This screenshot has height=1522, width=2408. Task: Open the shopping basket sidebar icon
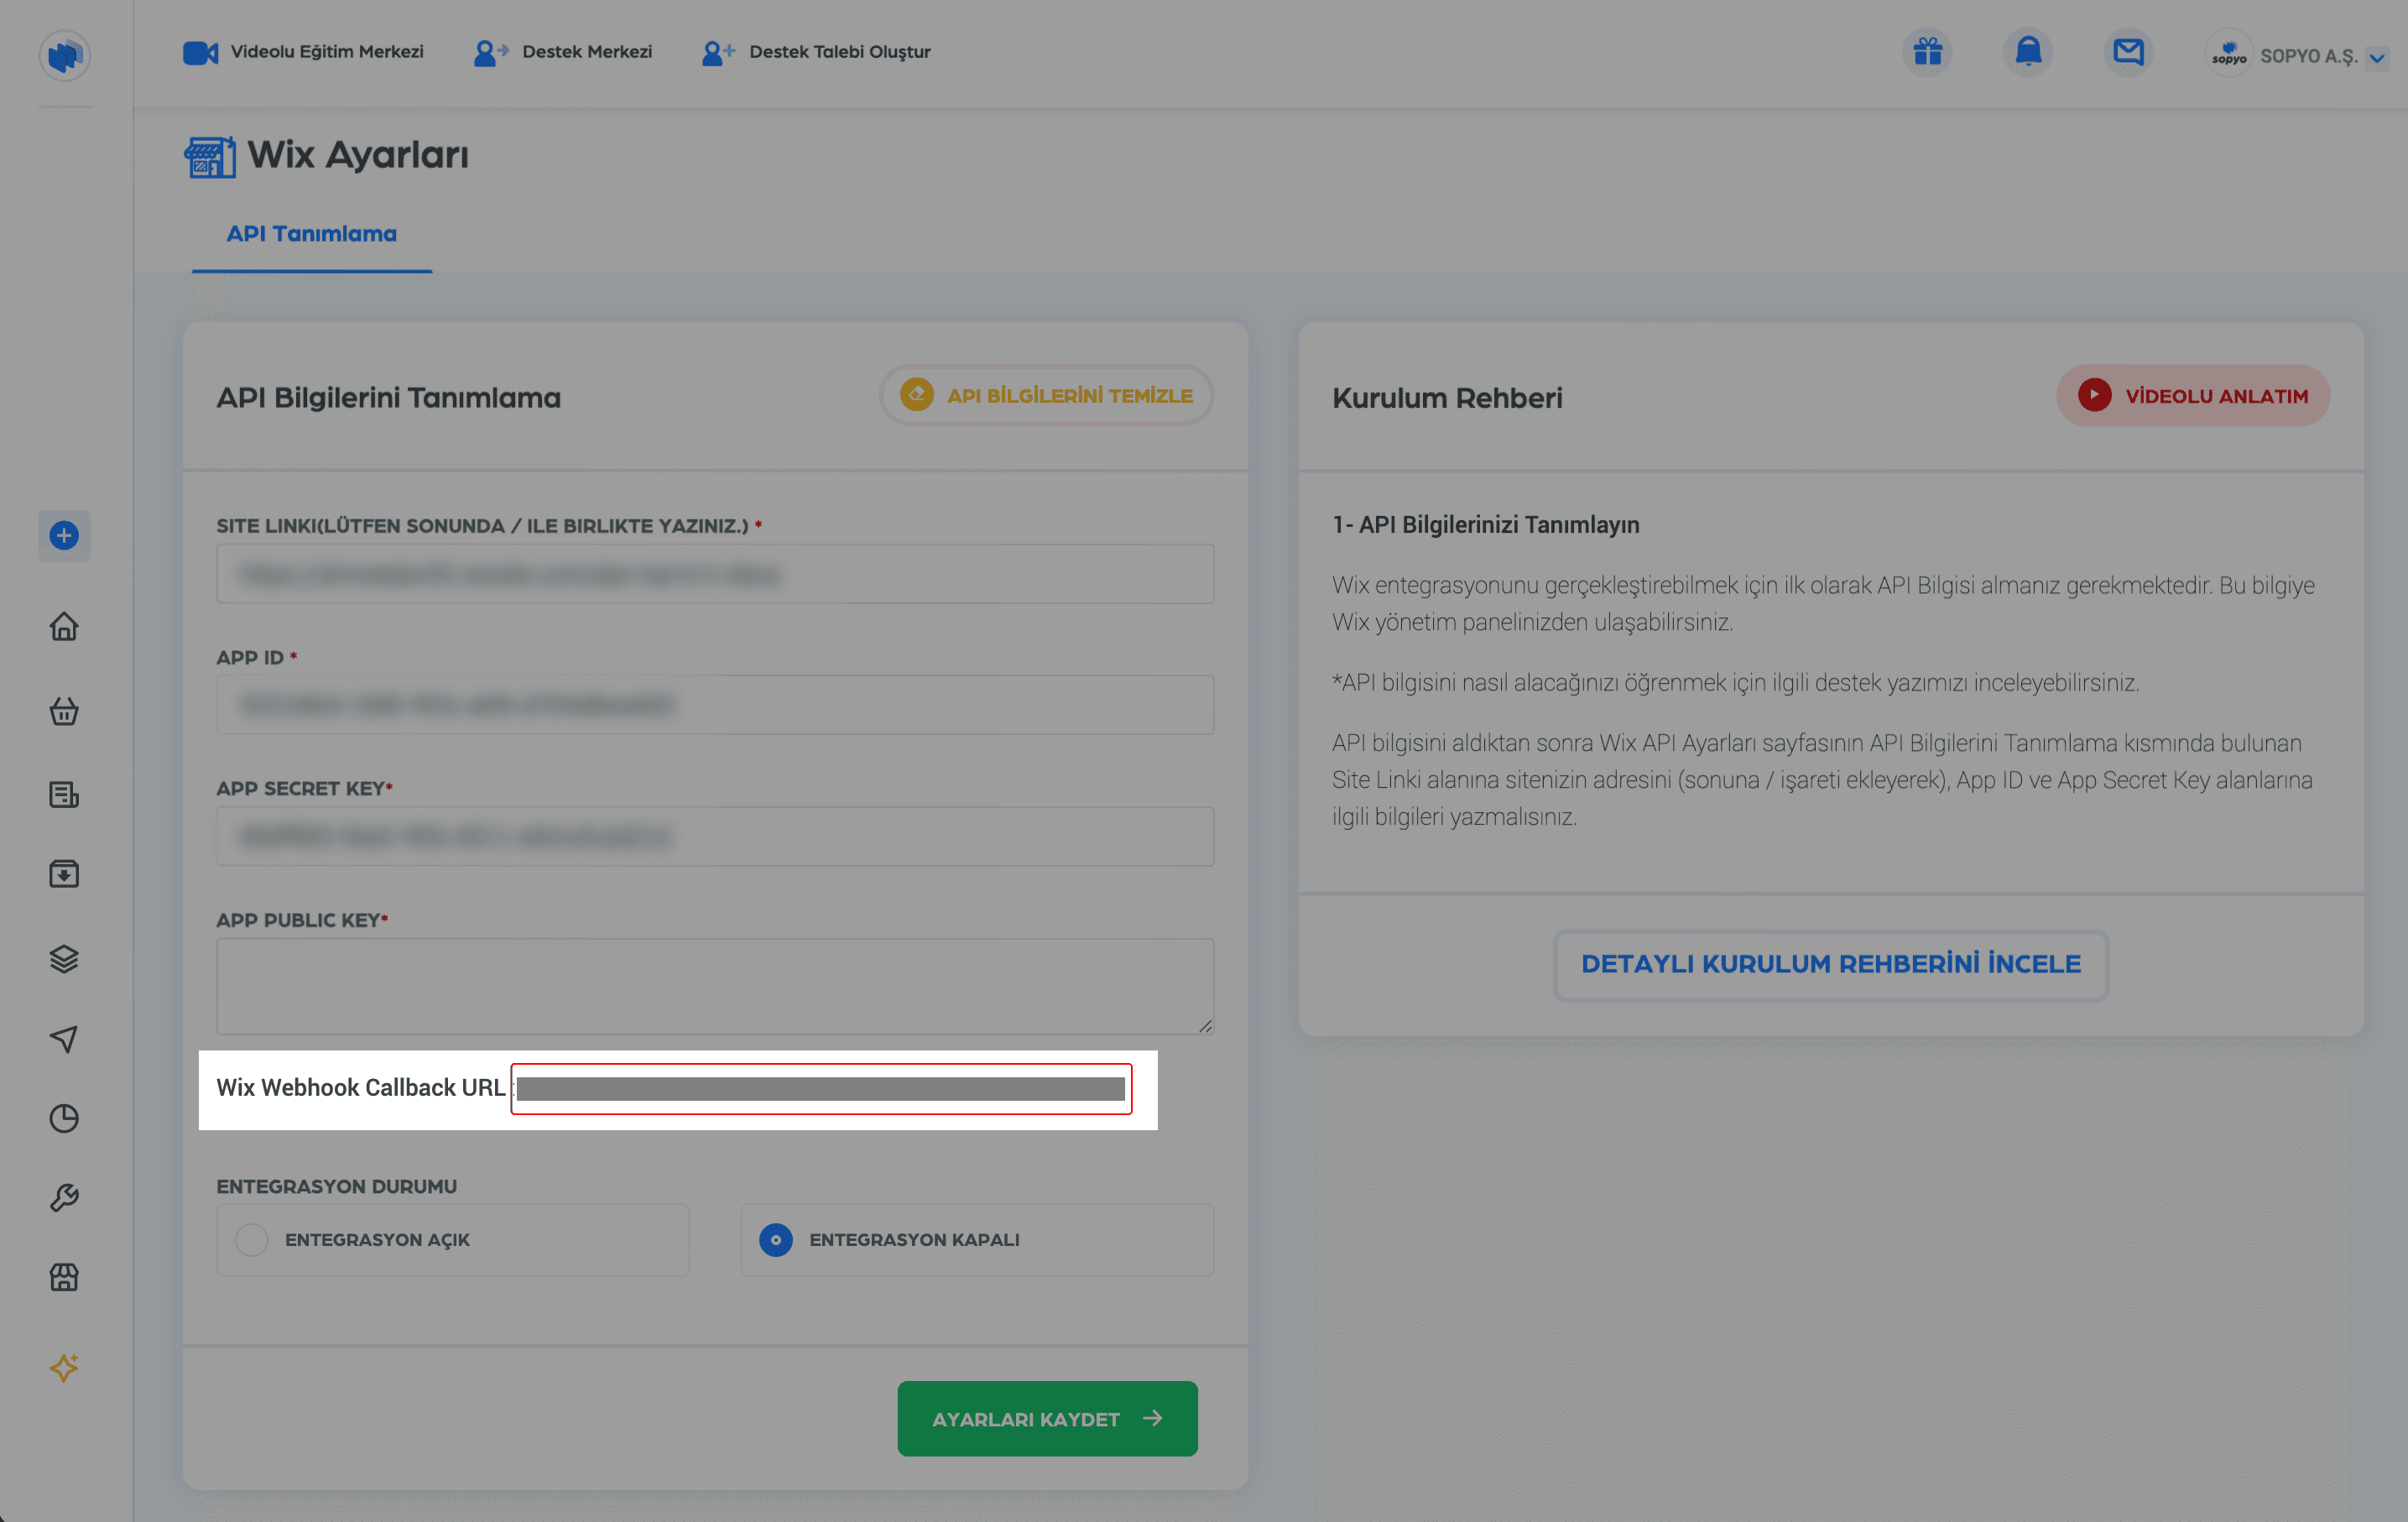[64, 711]
